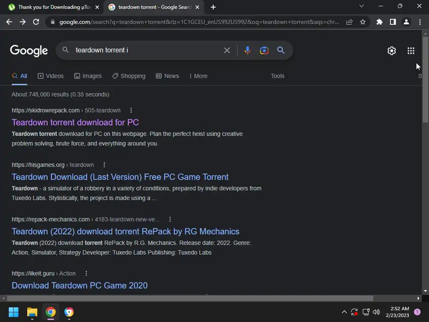The width and height of the screenshot is (429, 322).
Task: Click the vertical page scrollbar thumb
Action: [425, 79]
